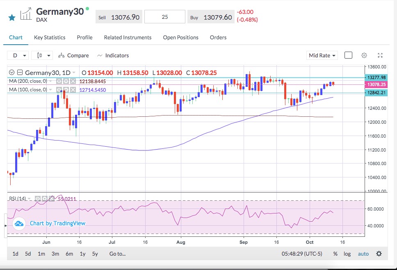Viewport: 397px width, 270px height.
Task: Click the Sell 13076.90 button
Action: 119,17
